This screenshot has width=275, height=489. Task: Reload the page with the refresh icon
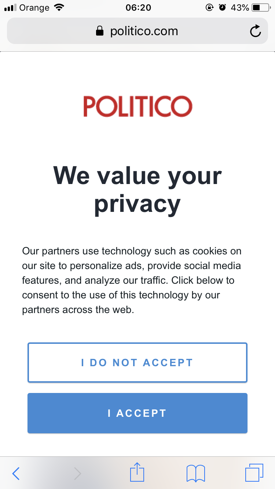[x=255, y=31]
